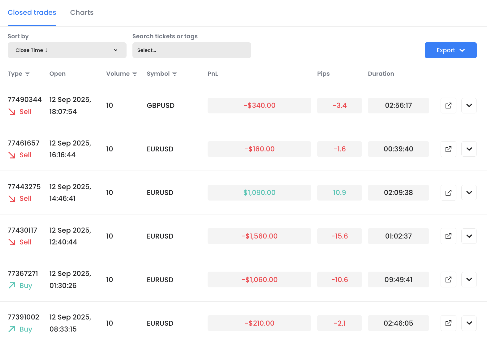This screenshot has height=343, width=487.
Task: Sort by the Symbol column header
Action: (158, 74)
